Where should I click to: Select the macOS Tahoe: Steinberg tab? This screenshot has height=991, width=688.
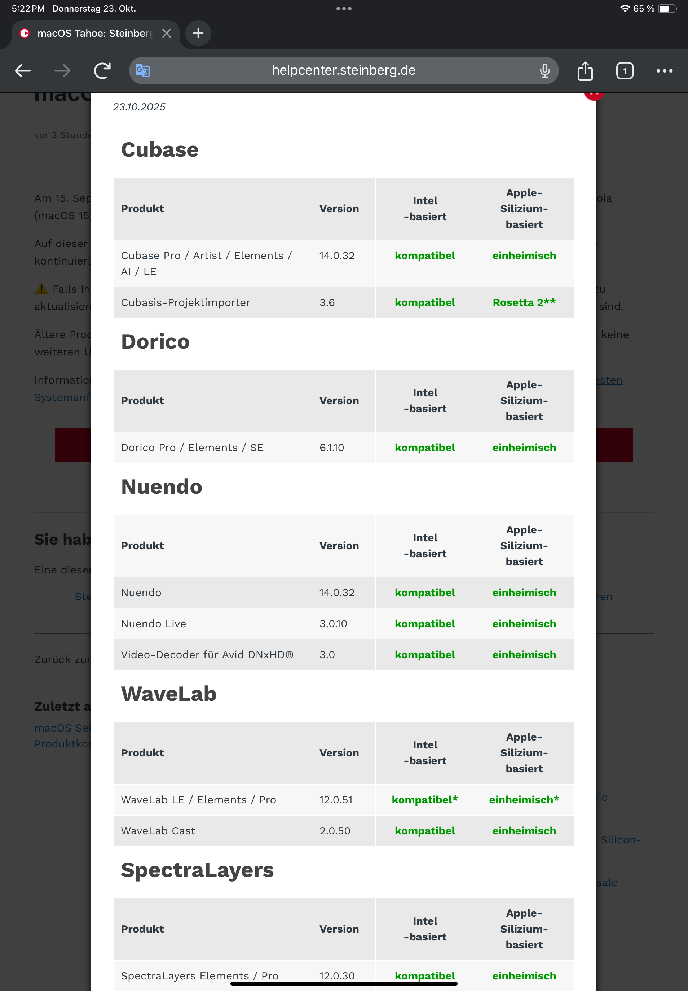tap(91, 33)
